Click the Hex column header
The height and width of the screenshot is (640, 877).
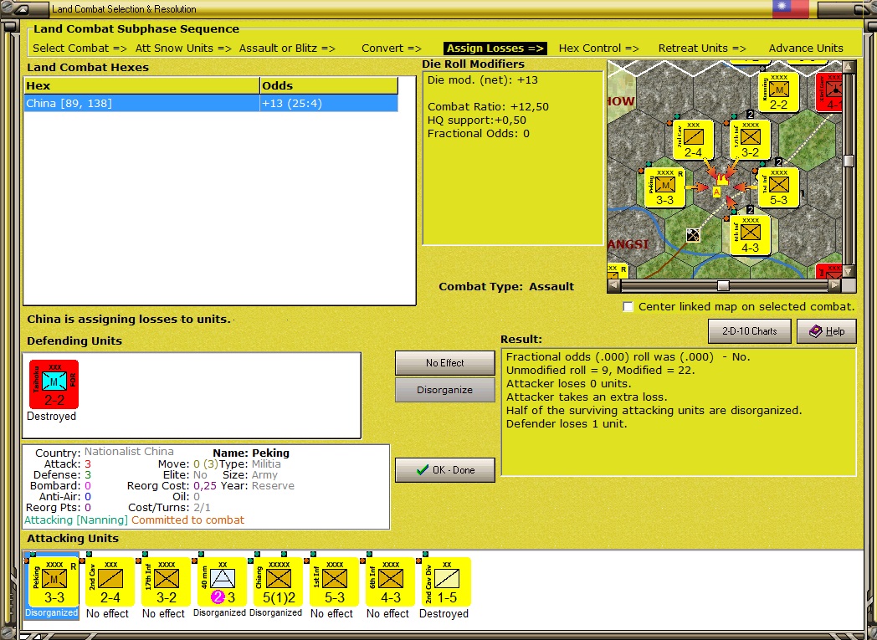(x=141, y=85)
